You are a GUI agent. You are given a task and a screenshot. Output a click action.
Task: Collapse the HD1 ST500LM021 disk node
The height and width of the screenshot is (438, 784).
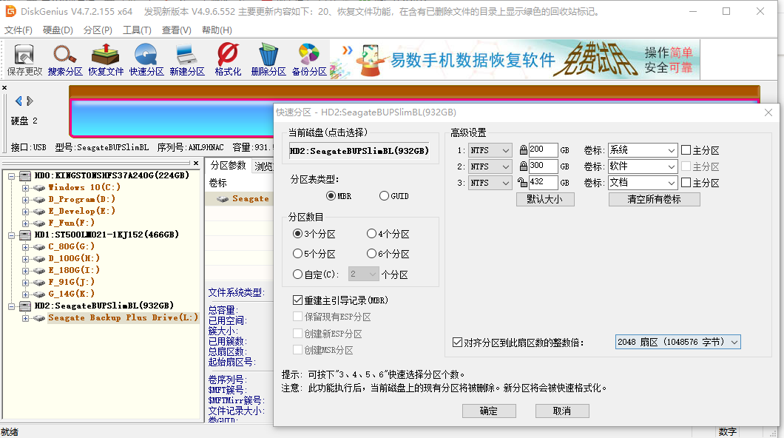click(11, 235)
